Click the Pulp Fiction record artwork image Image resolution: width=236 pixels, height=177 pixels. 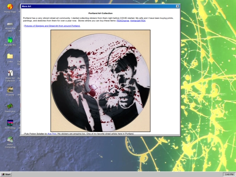101,81
